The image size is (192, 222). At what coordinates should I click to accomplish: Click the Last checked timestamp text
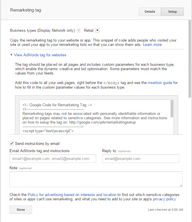pyautogui.click(x=165, y=210)
